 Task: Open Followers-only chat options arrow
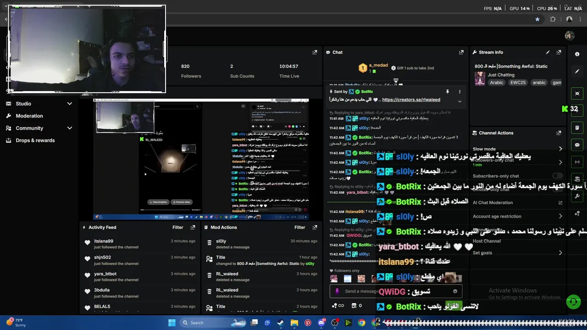560,162
